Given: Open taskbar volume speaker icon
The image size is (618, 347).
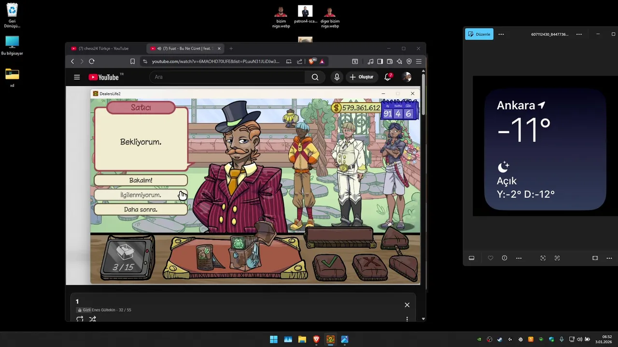Looking at the screenshot, I should [x=579, y=339].
